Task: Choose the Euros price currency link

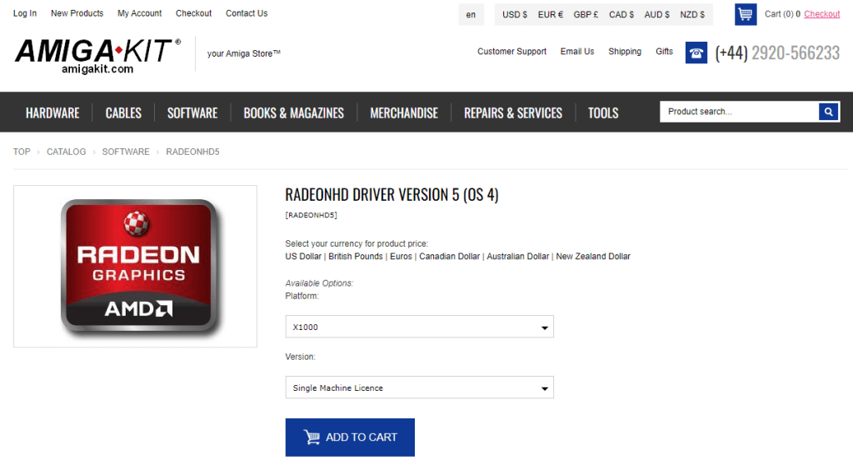Action: [401, 257]
